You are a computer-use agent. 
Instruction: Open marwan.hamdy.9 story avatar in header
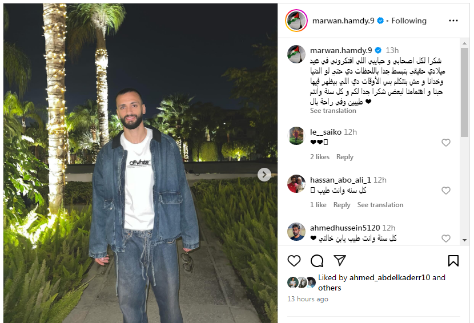(296, 21)
